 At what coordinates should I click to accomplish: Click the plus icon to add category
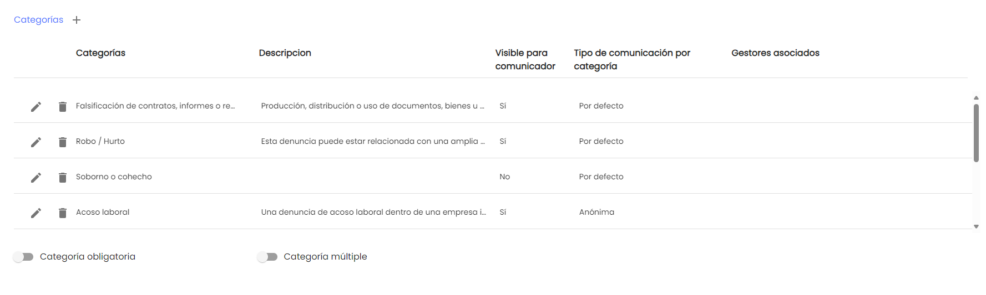pyautogui.click(x=77, y=20)
